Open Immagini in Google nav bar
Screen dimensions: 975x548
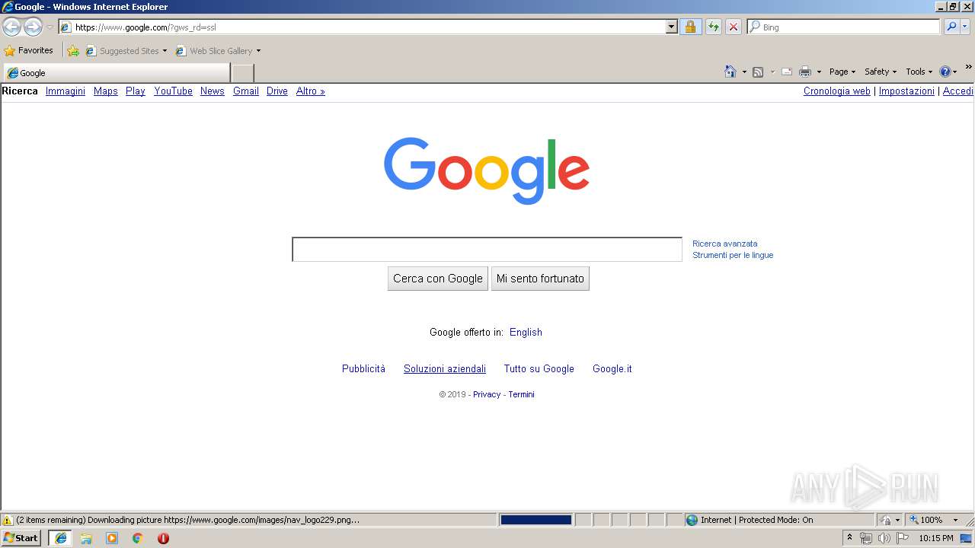66,91
